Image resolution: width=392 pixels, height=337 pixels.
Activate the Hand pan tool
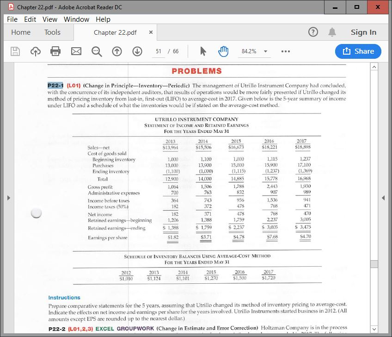point(223,51)
